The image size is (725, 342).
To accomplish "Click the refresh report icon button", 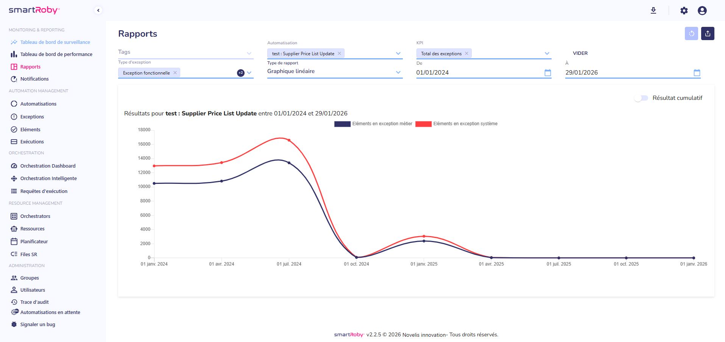I will (x=691, y=34).
